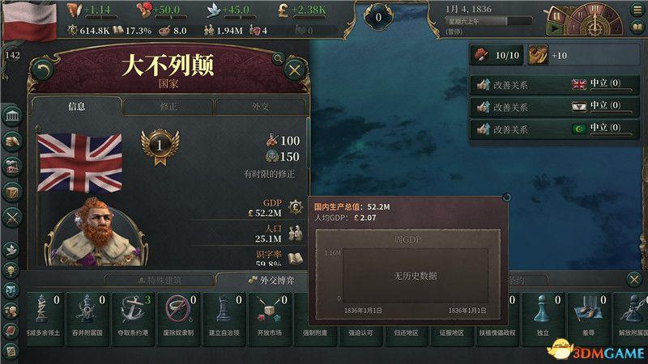Open the hamburger main menu icon
648x364 pixels.
click(x=638, y=10)
